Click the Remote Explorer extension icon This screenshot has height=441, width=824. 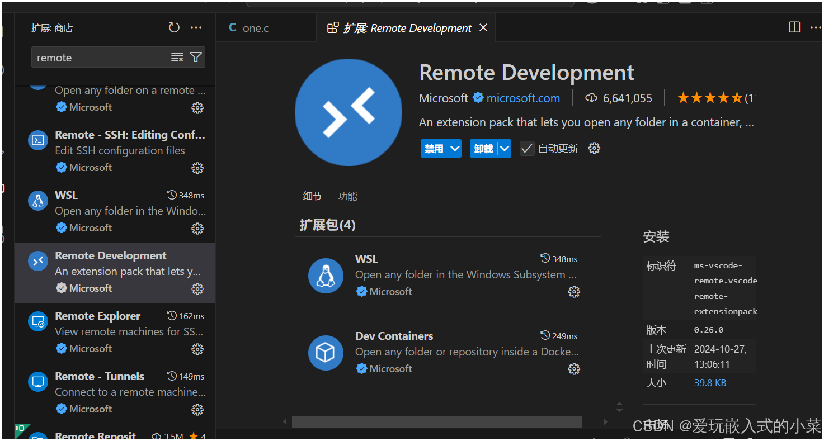(x=38, y=321)
